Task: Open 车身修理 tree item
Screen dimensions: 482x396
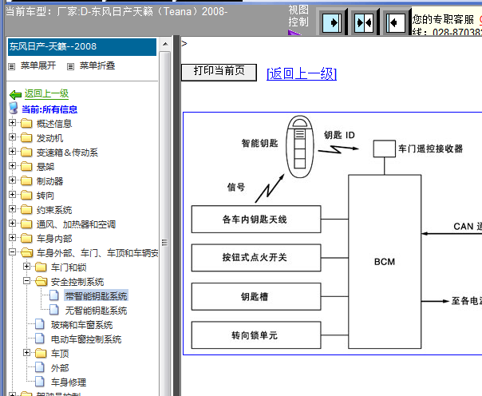Action: [x=69, y=382]
